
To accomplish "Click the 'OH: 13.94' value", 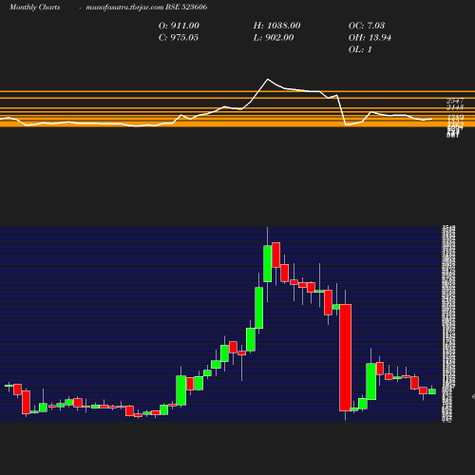I will coord(370,38).
